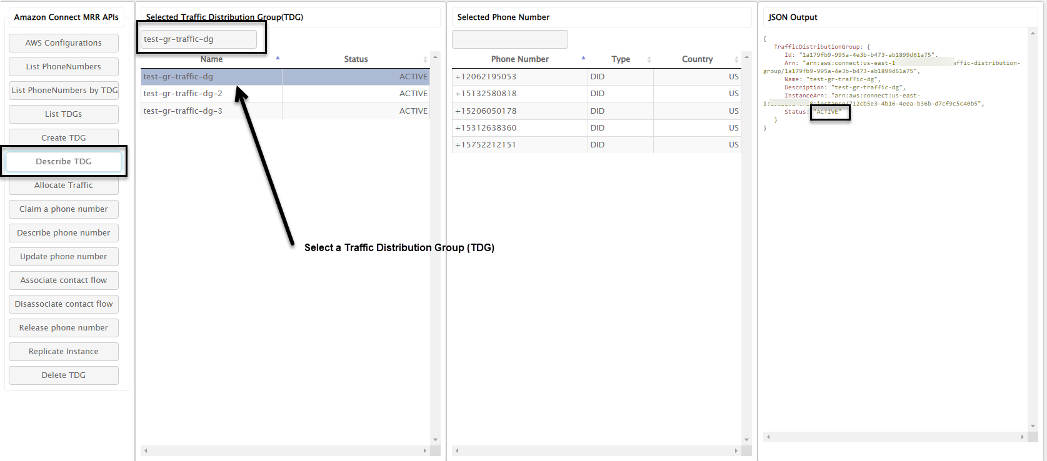Image resolution: width=1047 pixels, height=461 pixels.
Task: Select the test-gr-traffic-dg-3 row
Action: (285, 111)
